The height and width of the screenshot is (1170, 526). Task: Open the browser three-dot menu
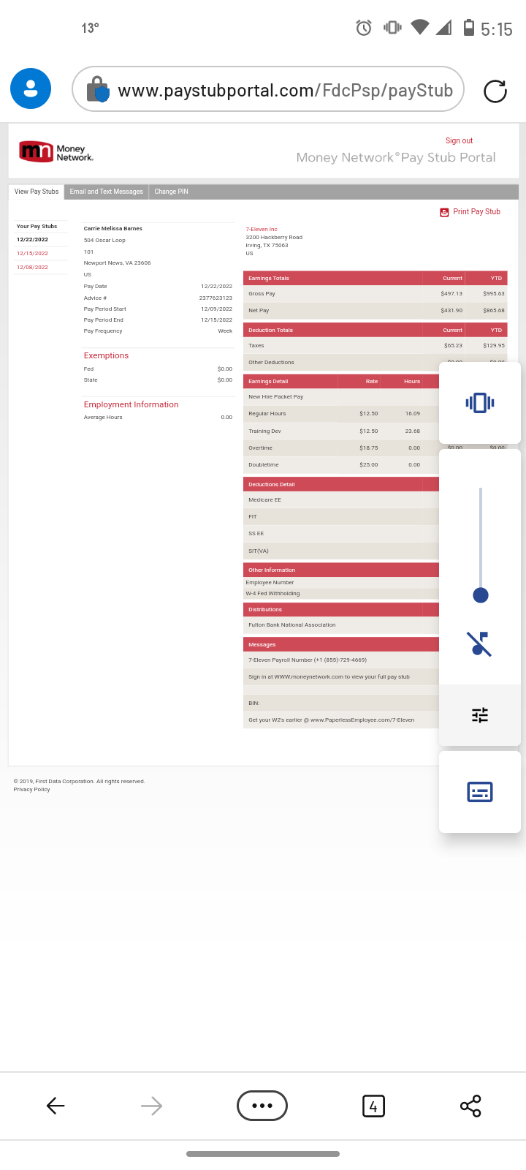pyautogui.click(x=262, y=1106)
